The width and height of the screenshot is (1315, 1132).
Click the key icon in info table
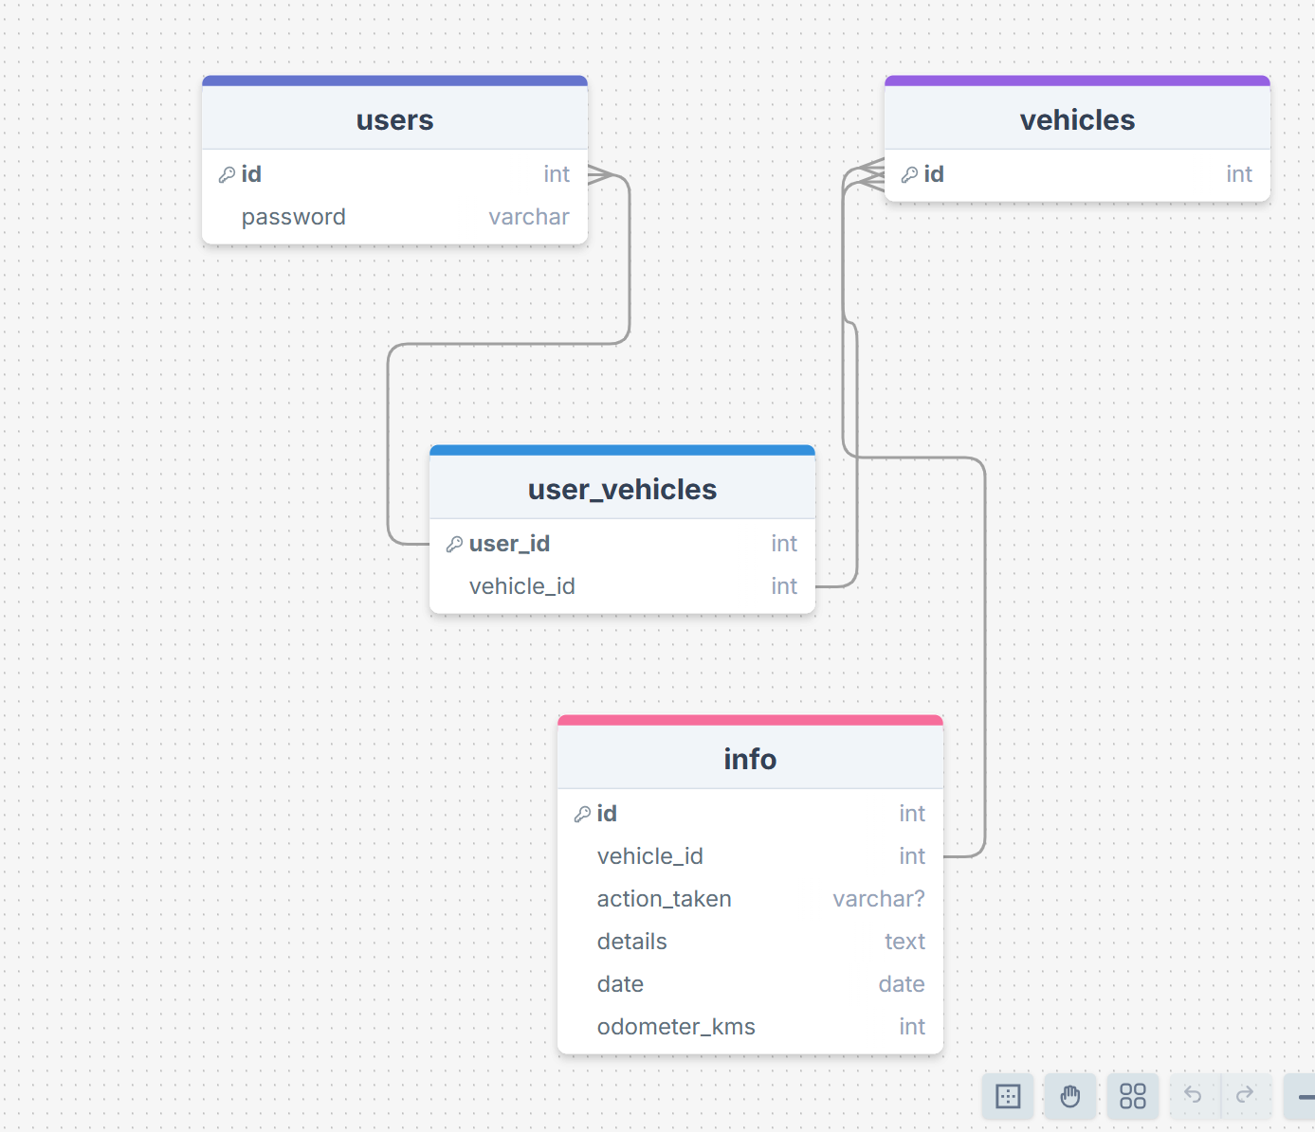582,814
